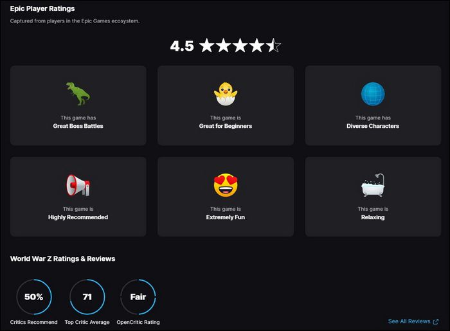Select the Fair OpenCritic Rating circle
Image resolution: width=450 pixels, height=331 pixels.
click(x=138, y=297)
